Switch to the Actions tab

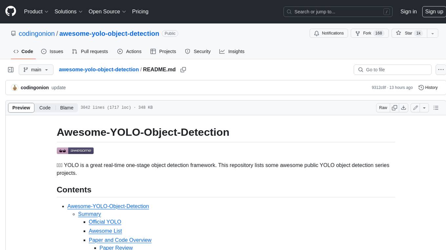(x=129, y=51)
